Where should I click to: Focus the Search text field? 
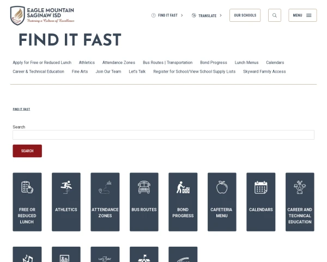[x=163, y=135]
